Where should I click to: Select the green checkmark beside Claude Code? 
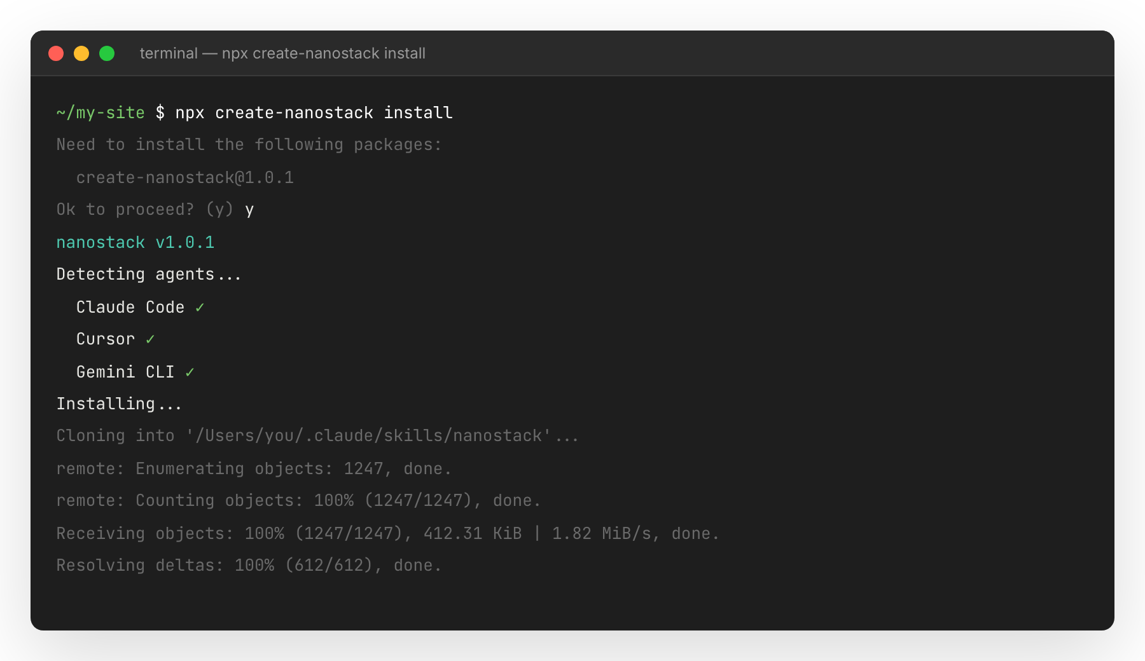199,307
